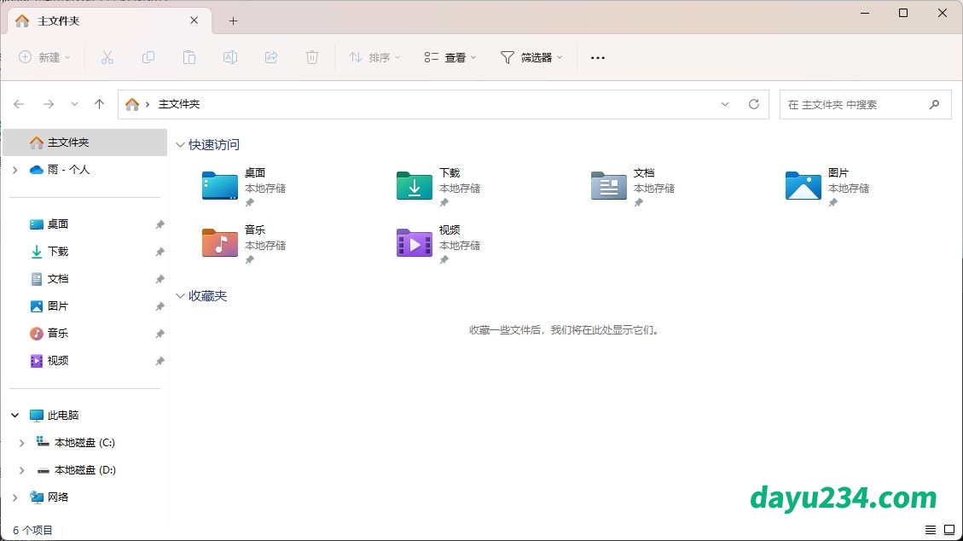
Task: Collapse the 快速访问 section
Action: click(x=180, y=145)
